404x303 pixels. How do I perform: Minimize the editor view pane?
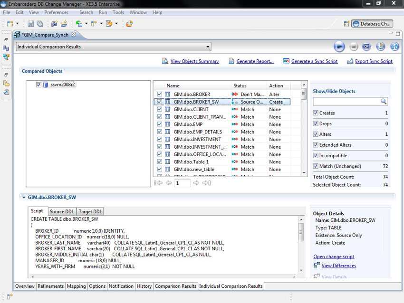[x=391, y=33]
